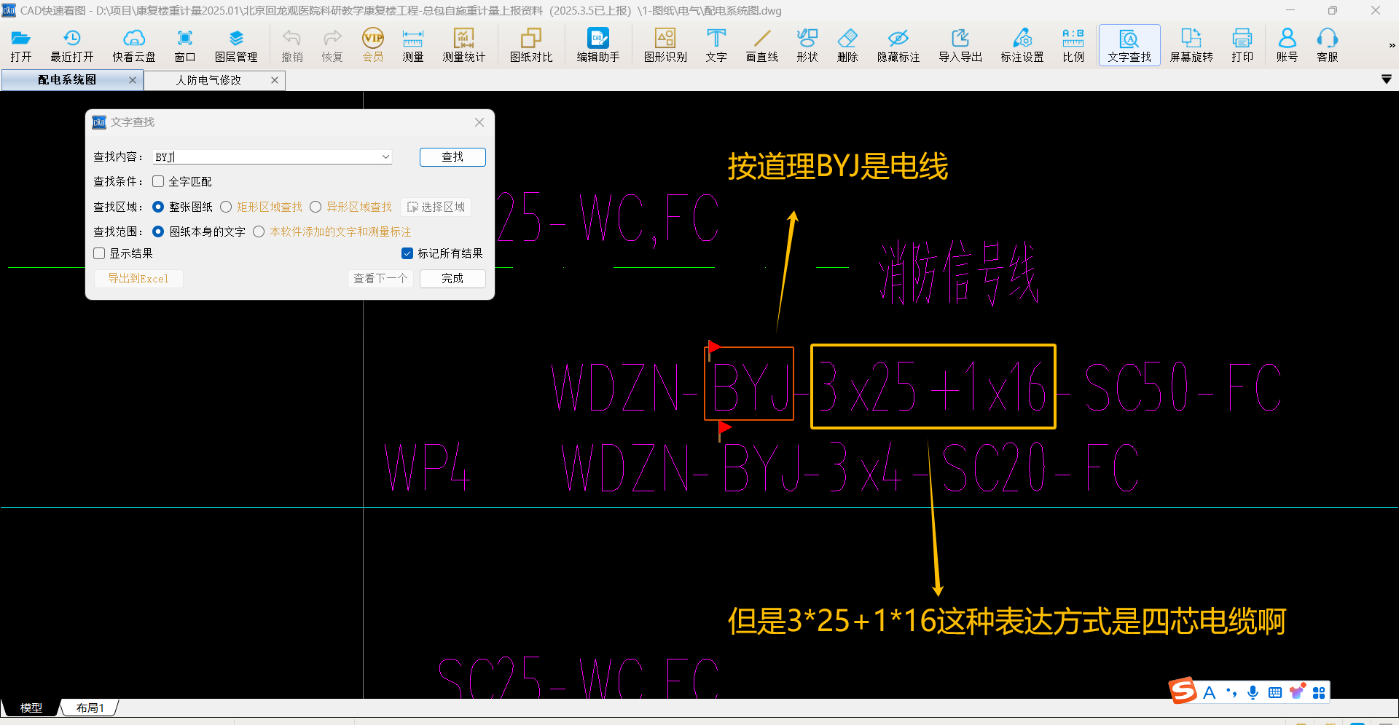Open 快看云盘 cloud disk
Image resolution: width=1399 pixels, height=725 pixels.
(134, 45)
